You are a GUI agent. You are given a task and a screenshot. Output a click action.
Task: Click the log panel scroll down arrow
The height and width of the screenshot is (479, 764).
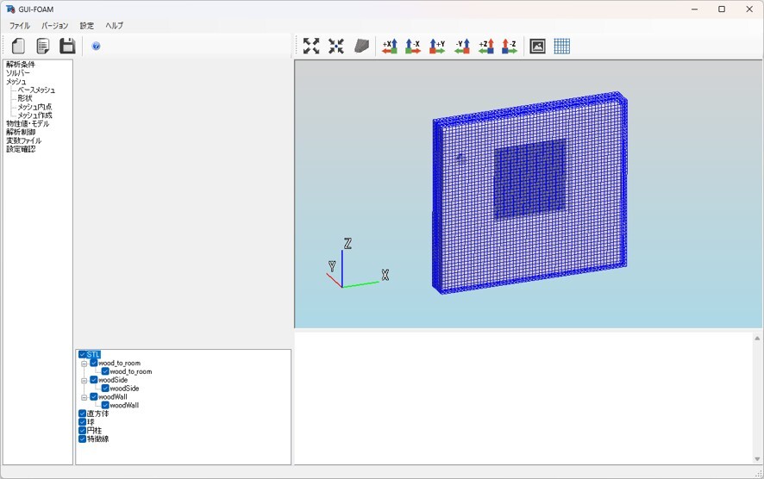click(757, 458)
